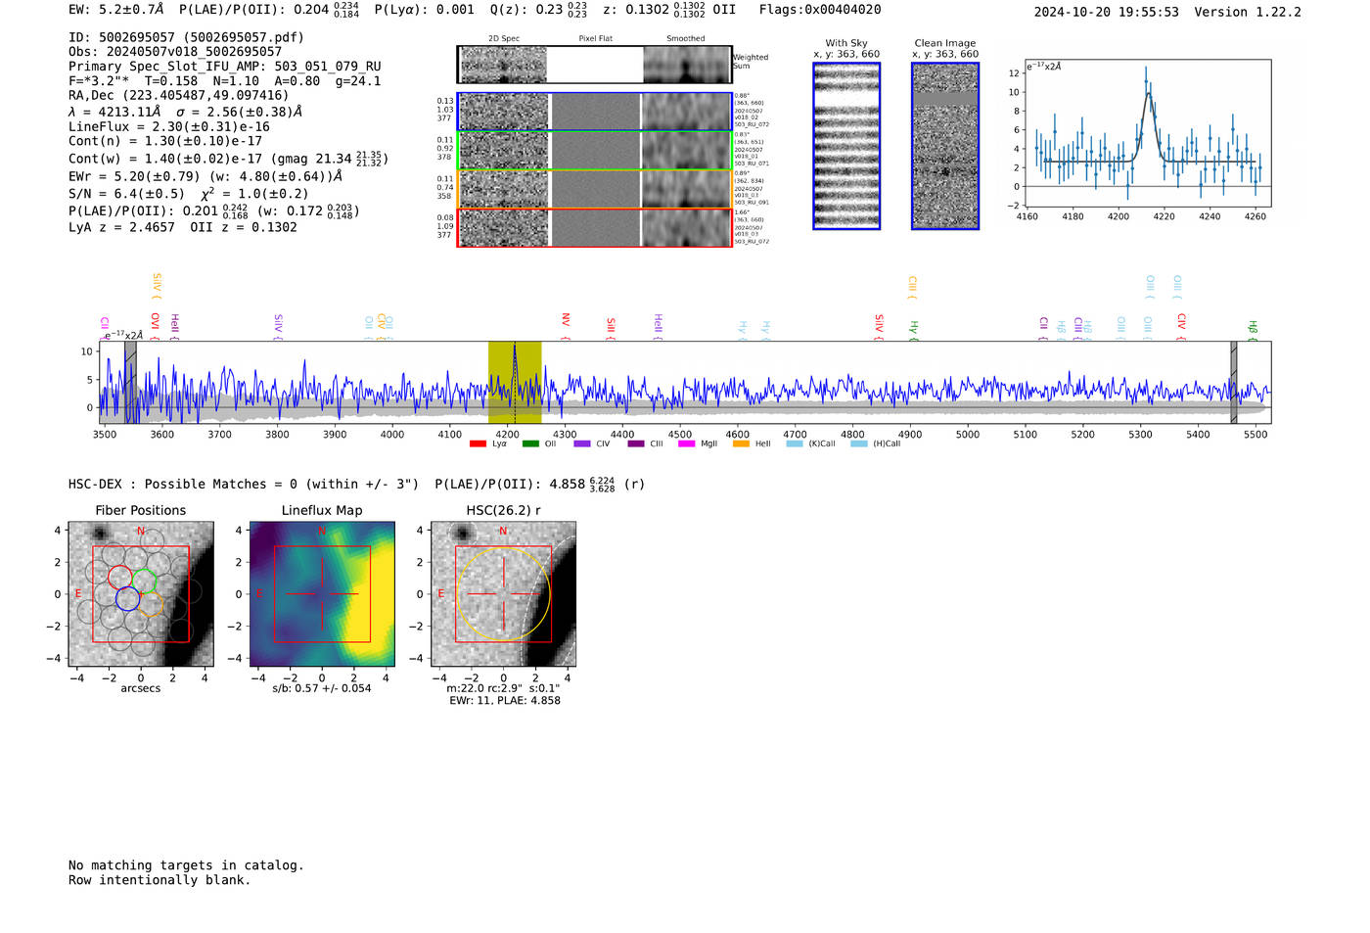Click the magenta MgII legend swatch
Screen dimensions: 1370x933
[x=686, y=444]
